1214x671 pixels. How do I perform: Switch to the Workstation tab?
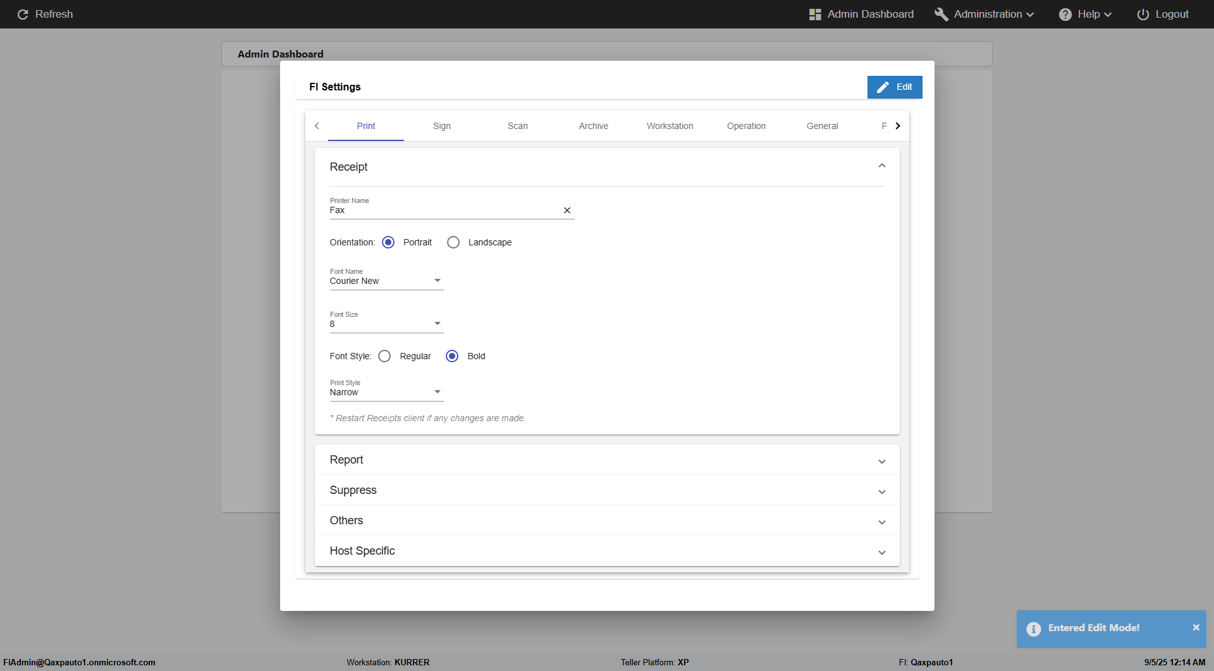click(670, 126)
